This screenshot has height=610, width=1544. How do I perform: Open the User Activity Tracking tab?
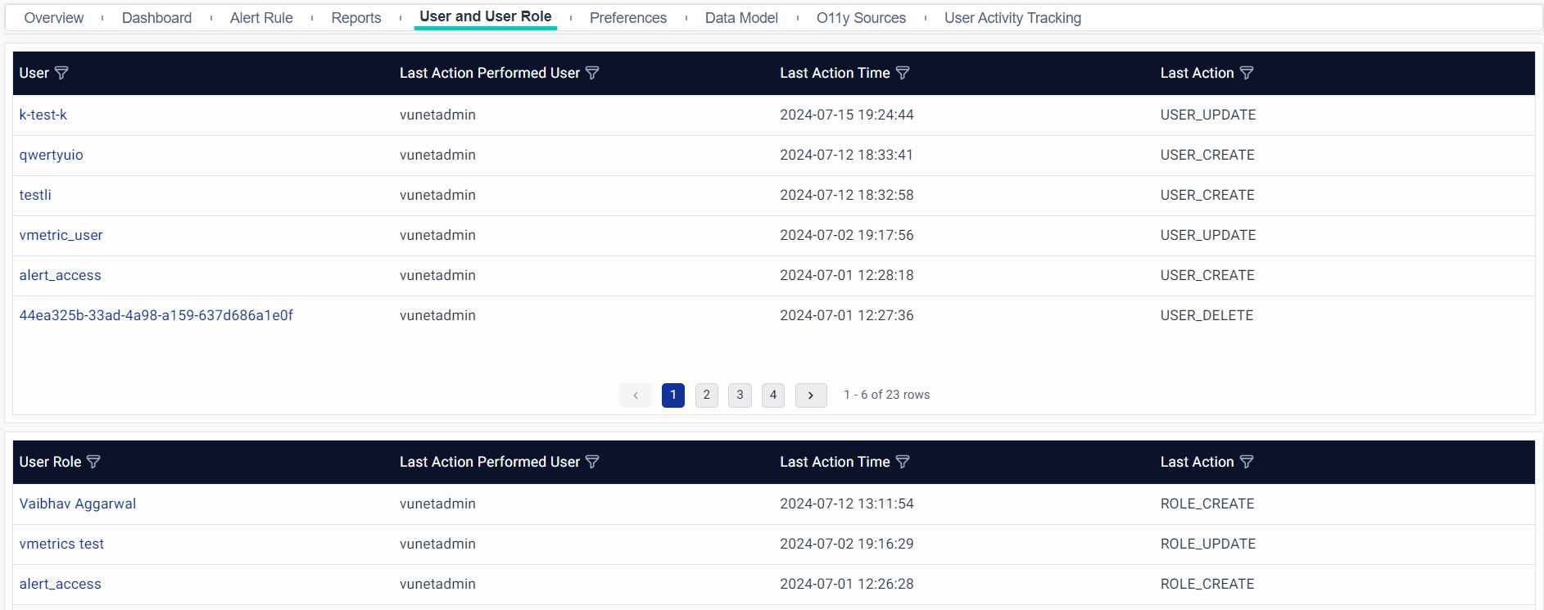pyautogui.click(x=1012, y=18)
